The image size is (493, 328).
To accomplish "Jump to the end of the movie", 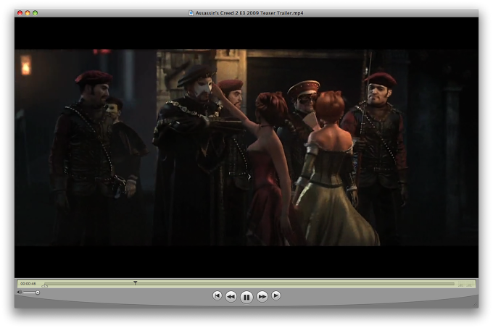I will coord(276,295).
